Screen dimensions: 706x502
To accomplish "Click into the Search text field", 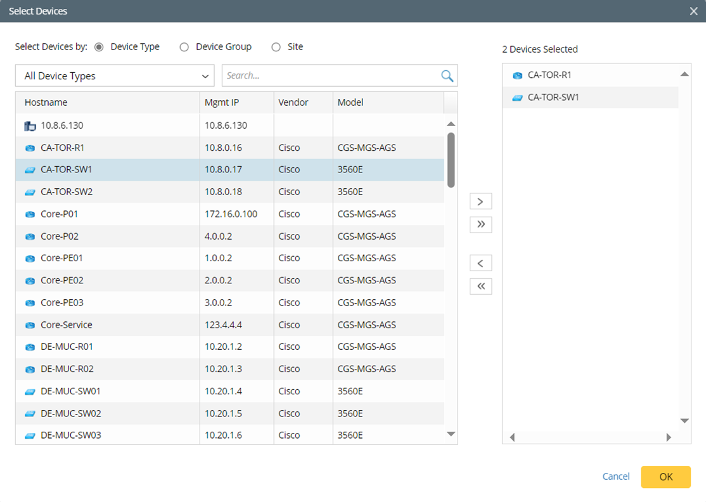I will pyautogui.click(x=330, y=76).
